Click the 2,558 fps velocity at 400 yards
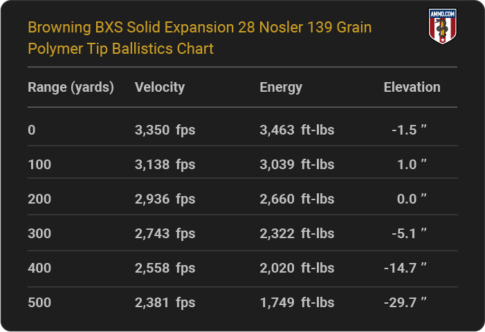This screenshot has height=332, width=485. click(x=165, y=268)
